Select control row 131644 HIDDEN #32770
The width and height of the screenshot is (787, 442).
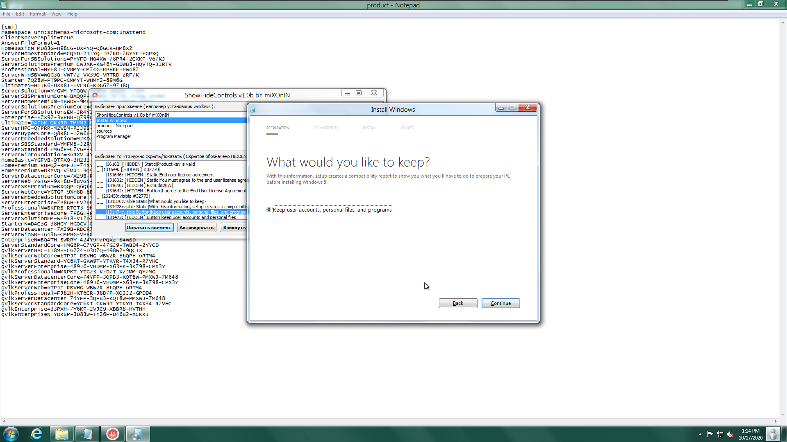pyautogui.click(x=172, y=169)
